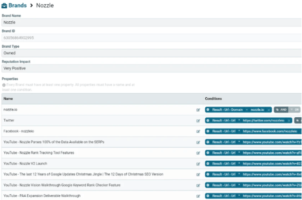Screen dimensions: 302x200
Task: Click the Name column header
Action: [8, 98]
